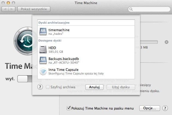This screenshot has height=115, width=172.
Task: Click the Użyj dysku button
Action: (x=121, y=87)
